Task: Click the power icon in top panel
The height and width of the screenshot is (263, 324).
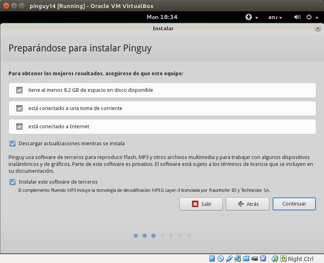Action: pos(309,17)
